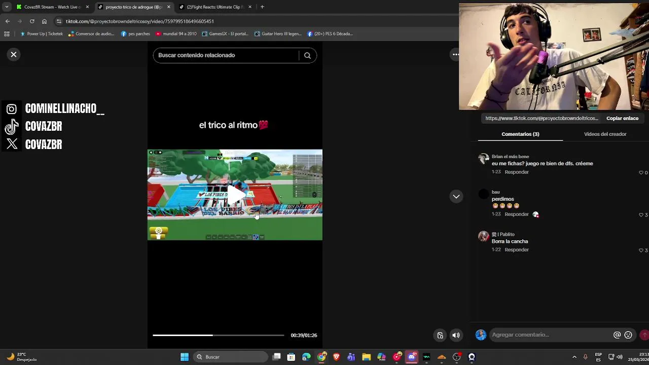The width and height of the screenshot is (649, 365).
Task: Click the browser home button
Action: pyautogui.click(x=44, y=21)
